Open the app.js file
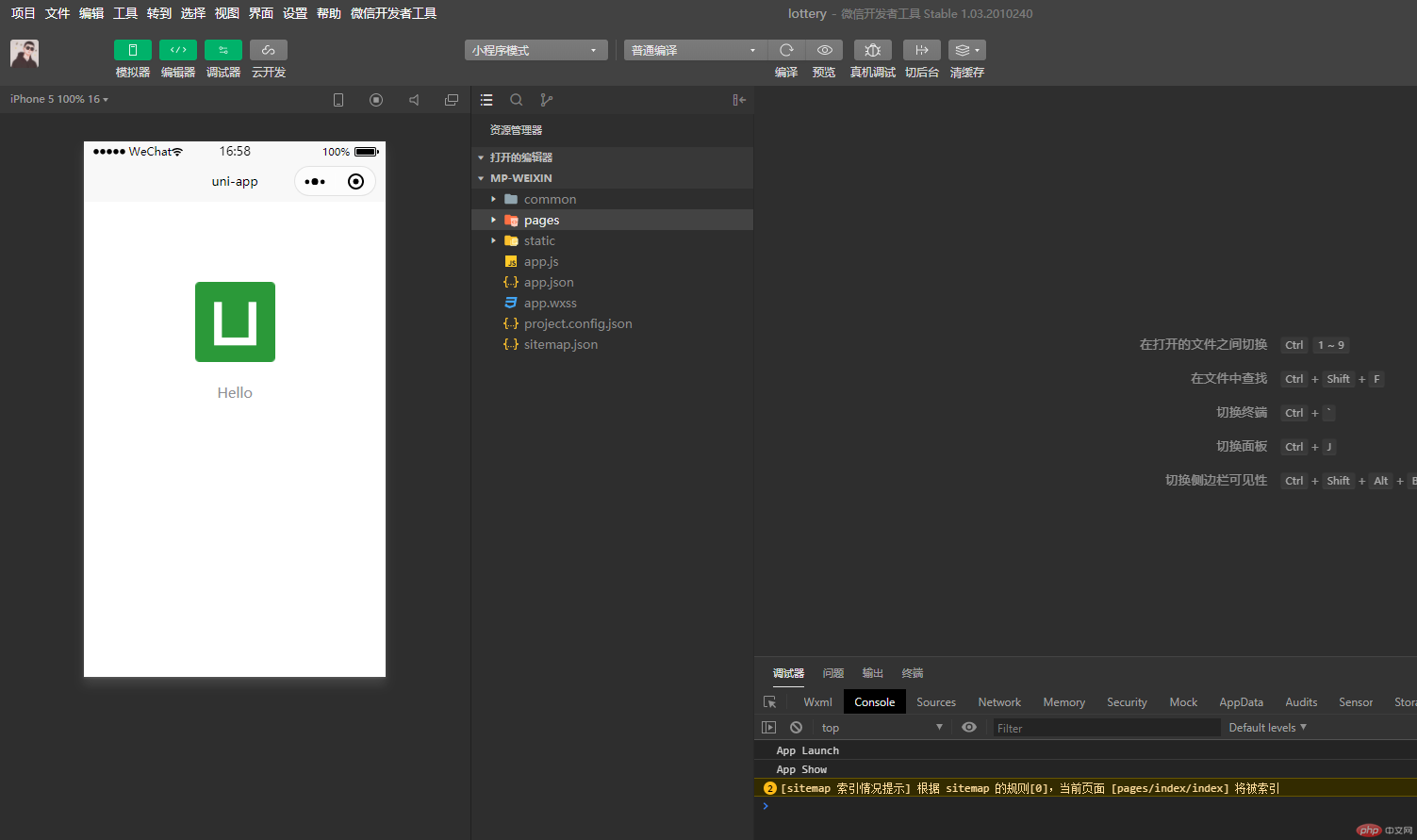The image size is (1417, 840). click(612, 261)
